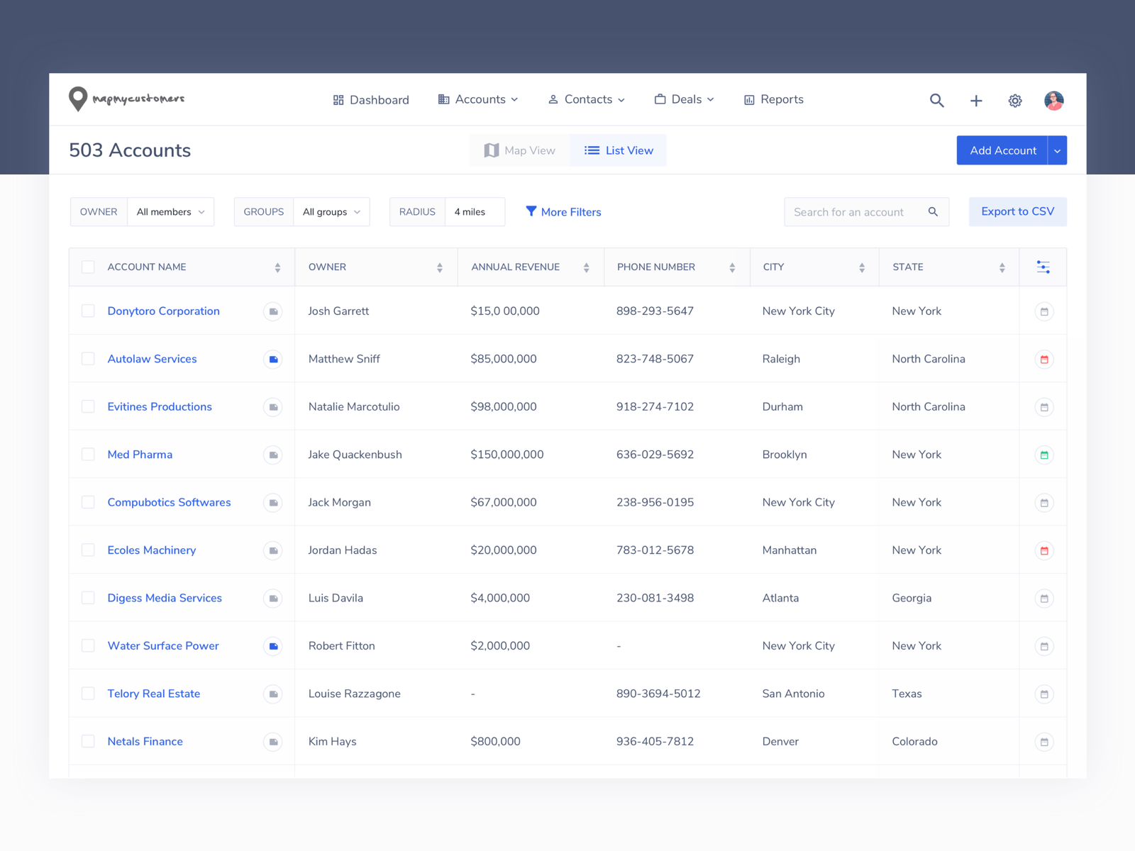Open the Compubotics Softwares account link
The image size is (1135, 851).
pos(169,502)
